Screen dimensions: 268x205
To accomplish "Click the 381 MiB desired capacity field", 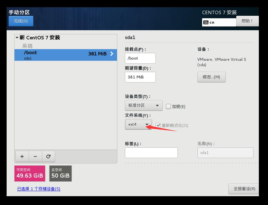I will coord(140,77).
